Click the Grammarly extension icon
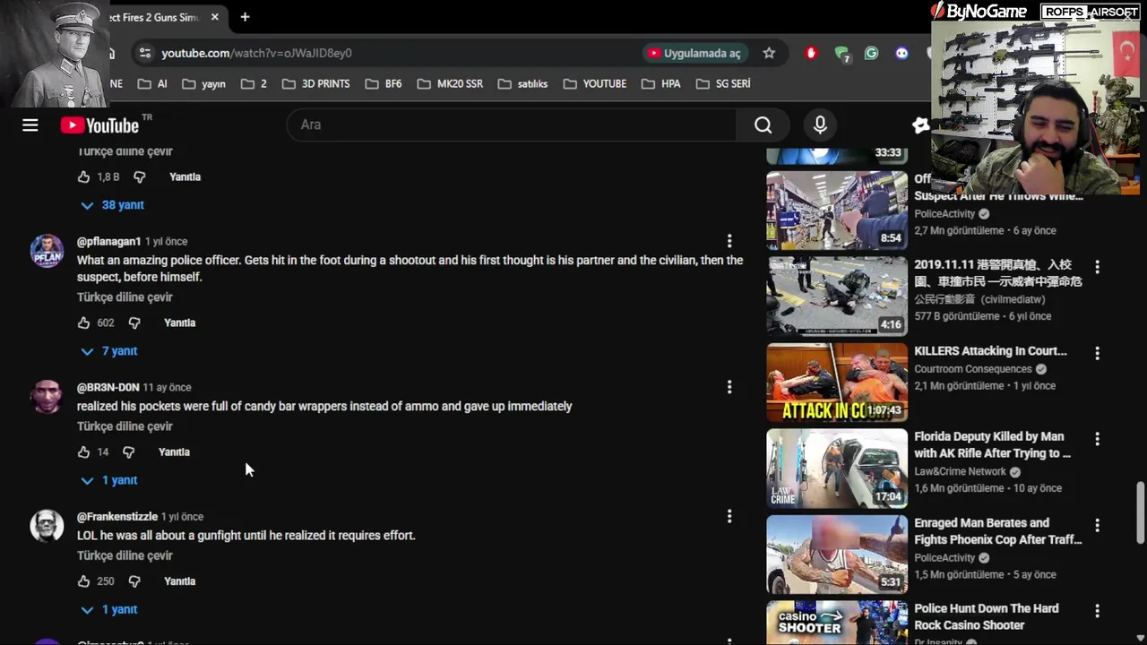This screenshot has height=645, width=1147. (x=871, y=53)
